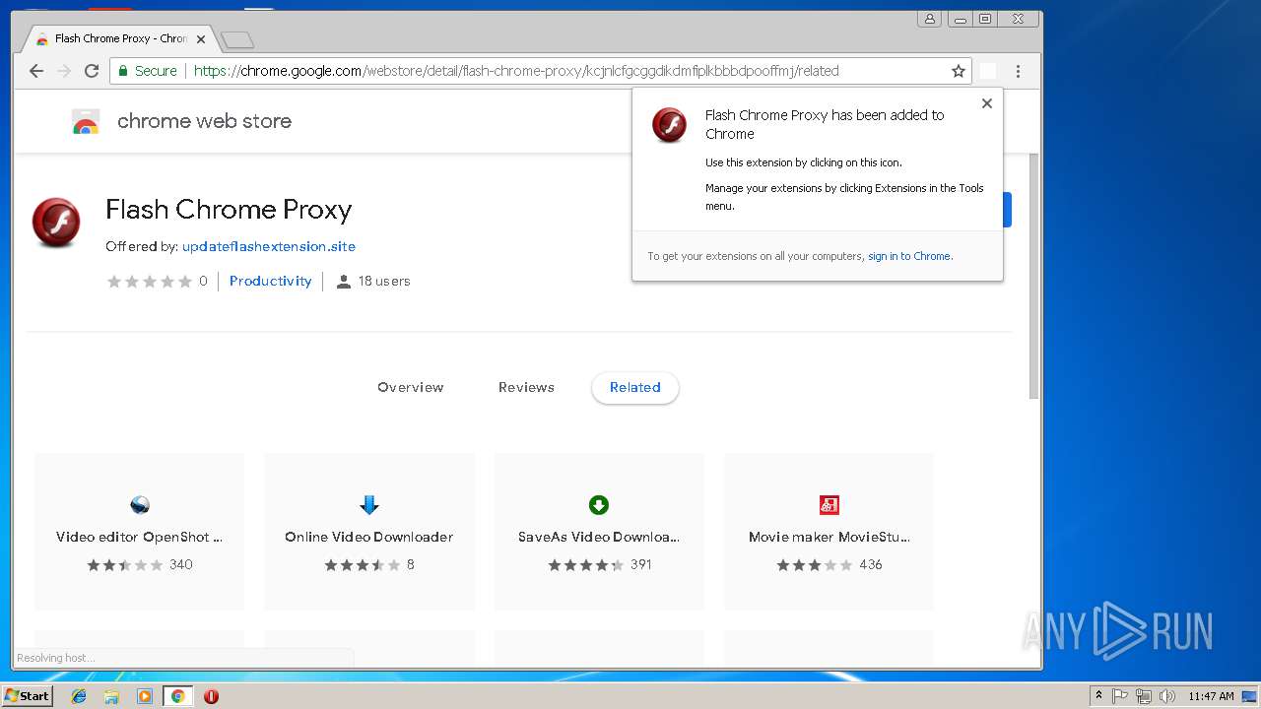Open the Chrome three-dot menu
Viewport: 1261px width, 709px height.
(1018, 71)
